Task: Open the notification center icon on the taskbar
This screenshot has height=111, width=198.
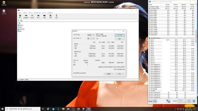Action: coord(195,109)
